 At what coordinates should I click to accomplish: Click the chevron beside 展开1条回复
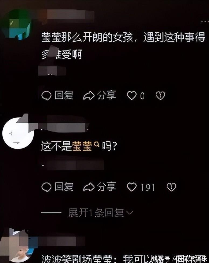pos(130,213)
